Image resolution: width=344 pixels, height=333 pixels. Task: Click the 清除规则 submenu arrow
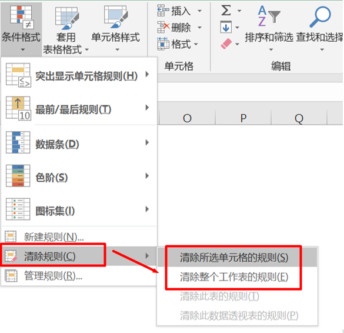click(147, 256)
